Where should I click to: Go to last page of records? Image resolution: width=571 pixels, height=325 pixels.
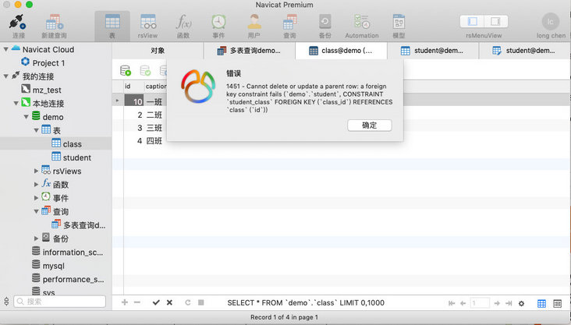click(x=509, y=303)
